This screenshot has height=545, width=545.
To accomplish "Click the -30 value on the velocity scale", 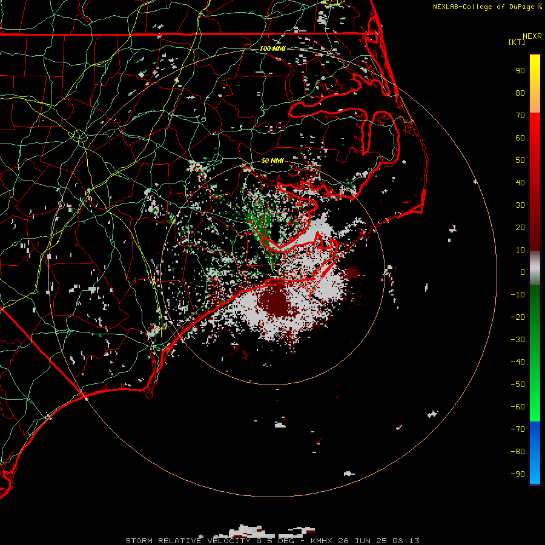I will point(518,340).
